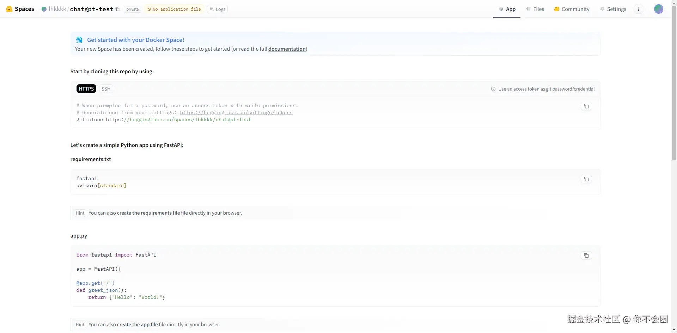677x333 pixels.
Task: Select the HTTPS clone option
Action: pos(86,89)
